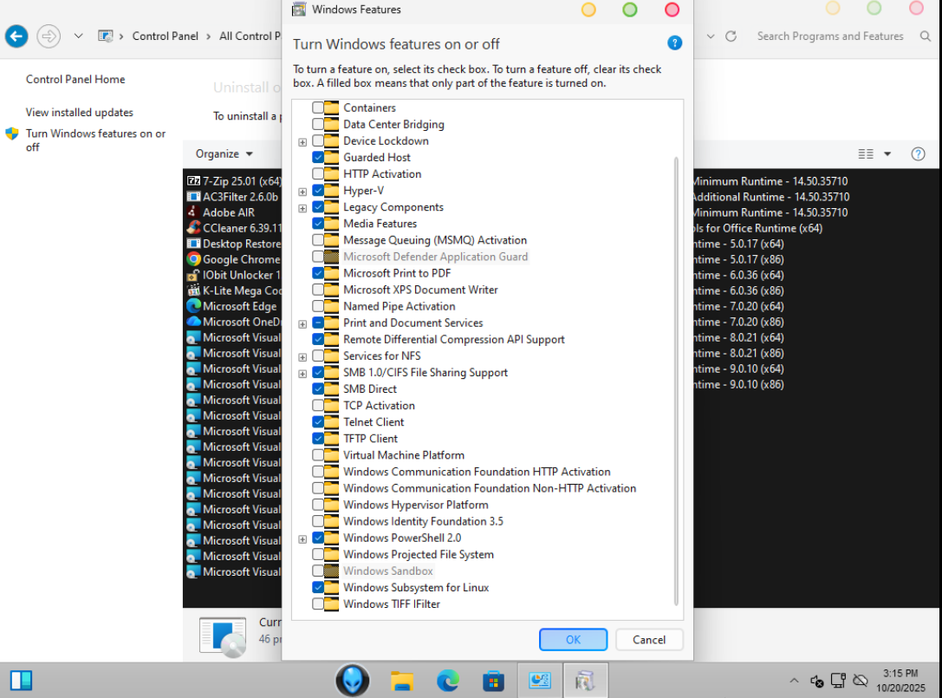Open the view options dropdown arrow
Image resolution: width=942 pixels, height=698 pixels.
[x=887, y=154]
